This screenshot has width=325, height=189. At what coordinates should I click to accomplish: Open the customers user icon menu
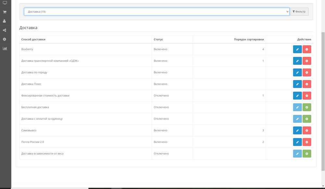(x=5, y=21)
